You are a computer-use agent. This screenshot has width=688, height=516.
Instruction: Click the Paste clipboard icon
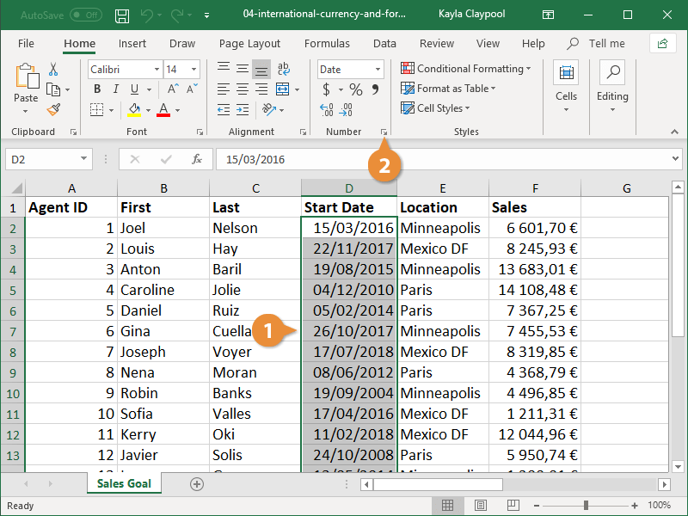point(27,76)
